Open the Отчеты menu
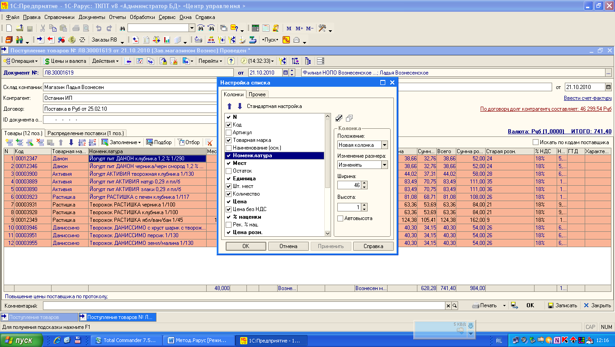The width and height of the screenshot is (615, 347). point(118,17)
